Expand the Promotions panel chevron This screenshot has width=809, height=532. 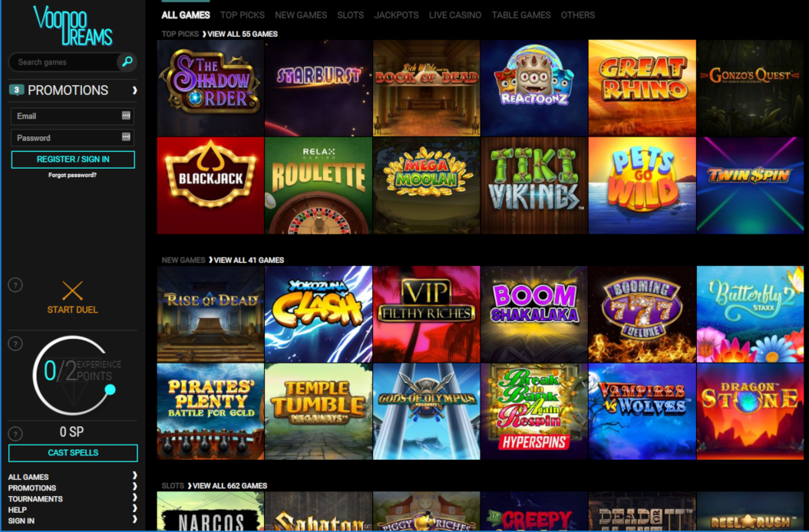coord(134,90)
